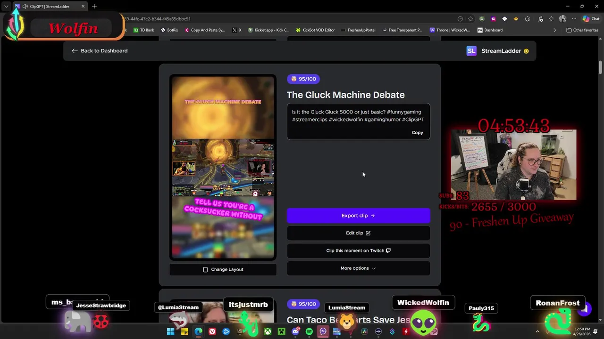Click the description text box

[358, 121]
